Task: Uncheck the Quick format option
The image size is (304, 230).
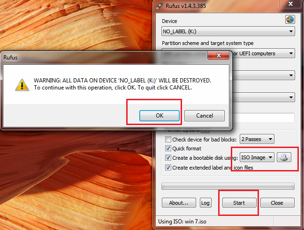Action: (x=168, y=148)
